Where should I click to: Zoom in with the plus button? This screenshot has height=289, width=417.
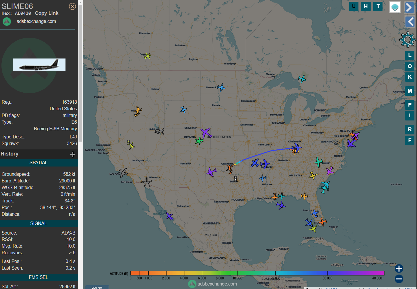point(399,268)
